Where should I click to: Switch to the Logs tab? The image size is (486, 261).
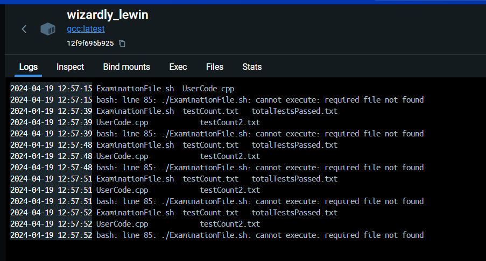click(29, 67)
